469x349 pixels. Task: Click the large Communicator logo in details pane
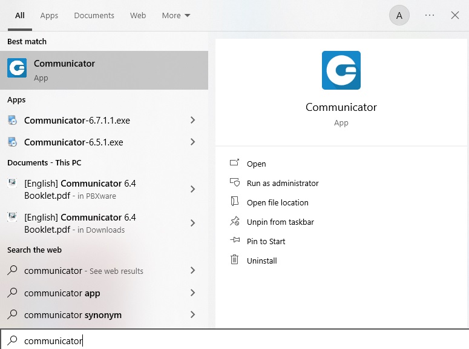tap(341, 70)
